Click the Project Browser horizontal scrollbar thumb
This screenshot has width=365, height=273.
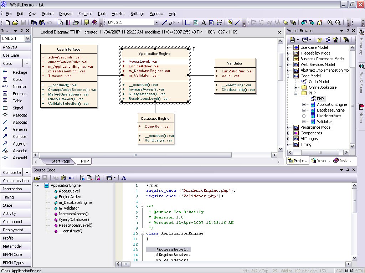[x=320, y=153]
